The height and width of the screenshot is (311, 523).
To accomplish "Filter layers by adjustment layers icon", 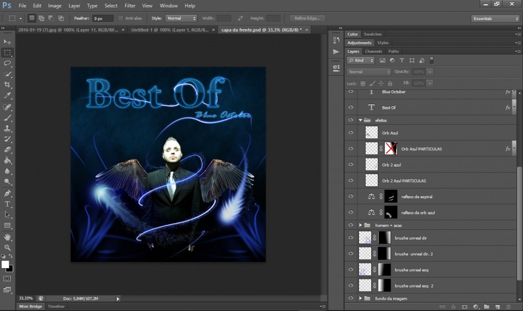I will [392, 60].
